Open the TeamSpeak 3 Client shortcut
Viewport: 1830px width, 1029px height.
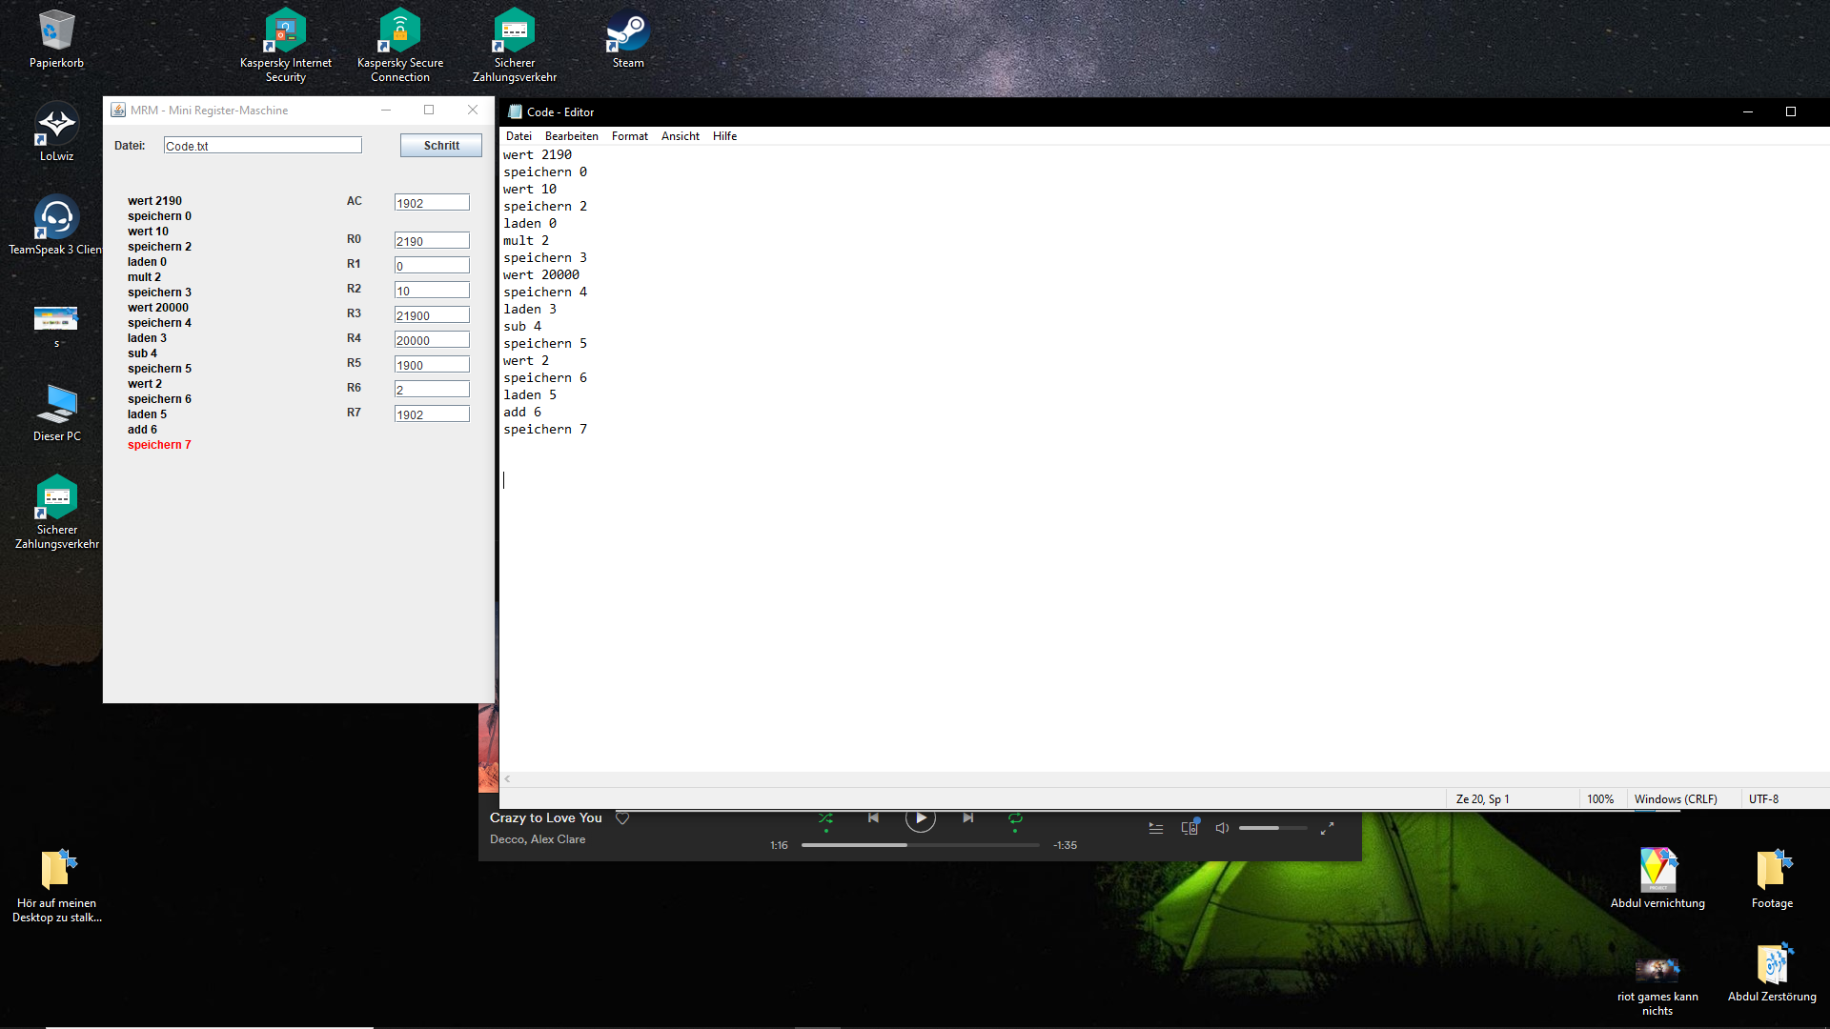[56, 226]
